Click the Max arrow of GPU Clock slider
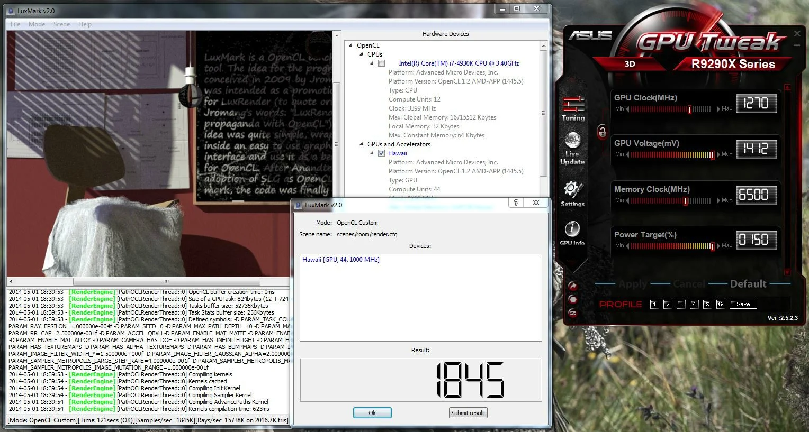This screenshot has height=432, width=809. point(718,109)
